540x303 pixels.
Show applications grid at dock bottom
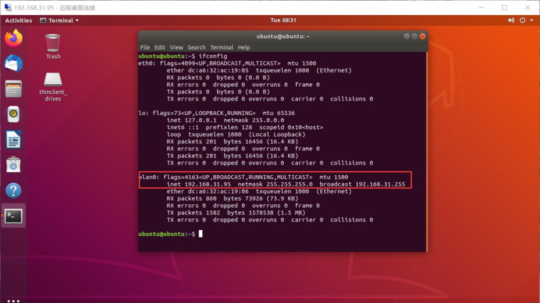point(13,300)
